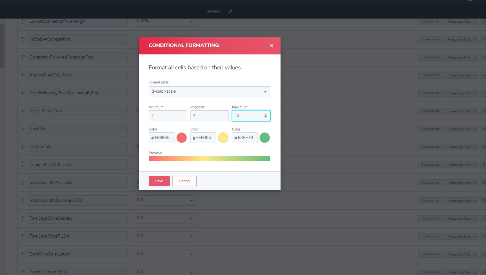The width and height of the screenshot is (486, 275).
Task: Open the Format style dropdown showing 3-color-scale
Action: tap(209, 92)
